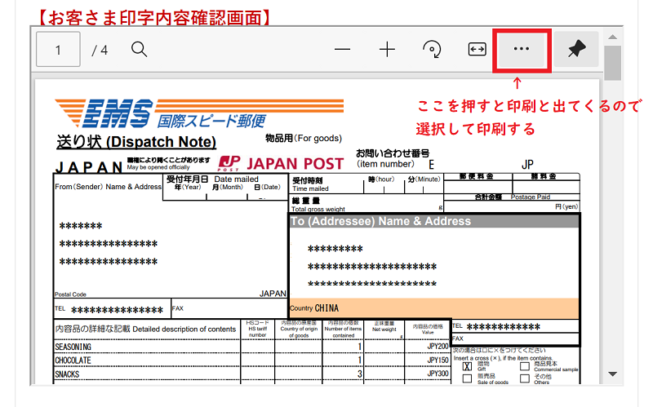Click the SEASONING contents row
This screenshot has height=407, width=653.
[x=251, y=347]
